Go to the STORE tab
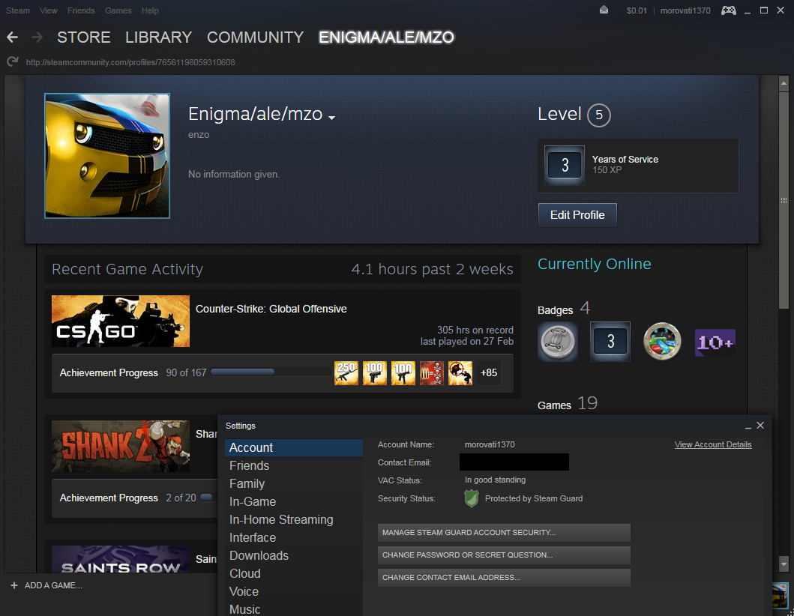794x616 pixels. pyautogui.click(x=83, y=37)
